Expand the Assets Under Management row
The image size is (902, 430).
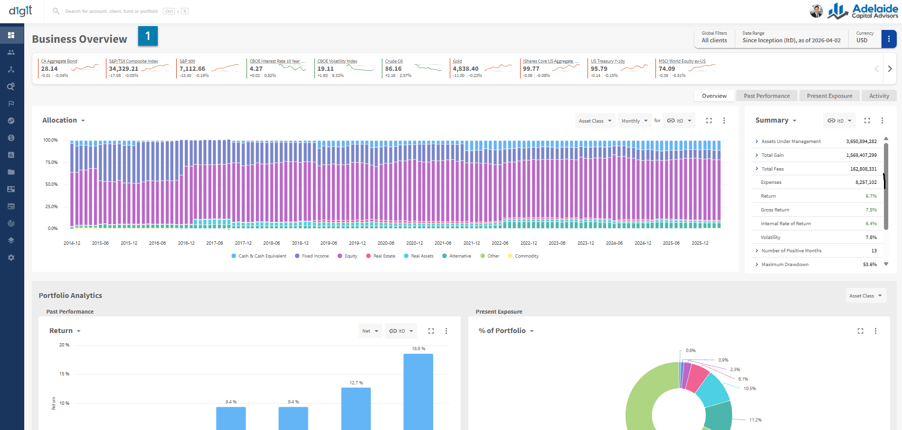(816, 142)
